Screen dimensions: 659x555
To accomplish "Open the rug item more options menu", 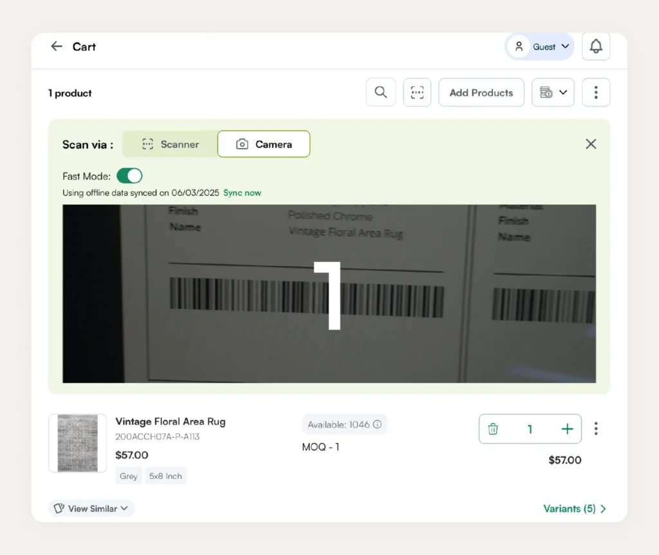I will click(x=595, y=428).
